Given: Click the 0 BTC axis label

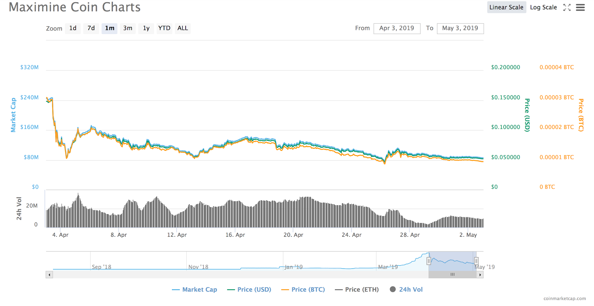Looking at the screenshot, I should coord(547,187).
